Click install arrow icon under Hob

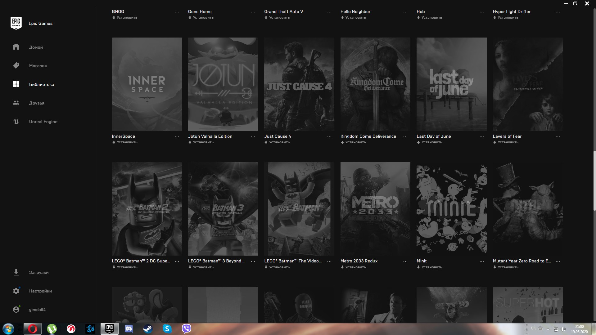click(418, 18)
